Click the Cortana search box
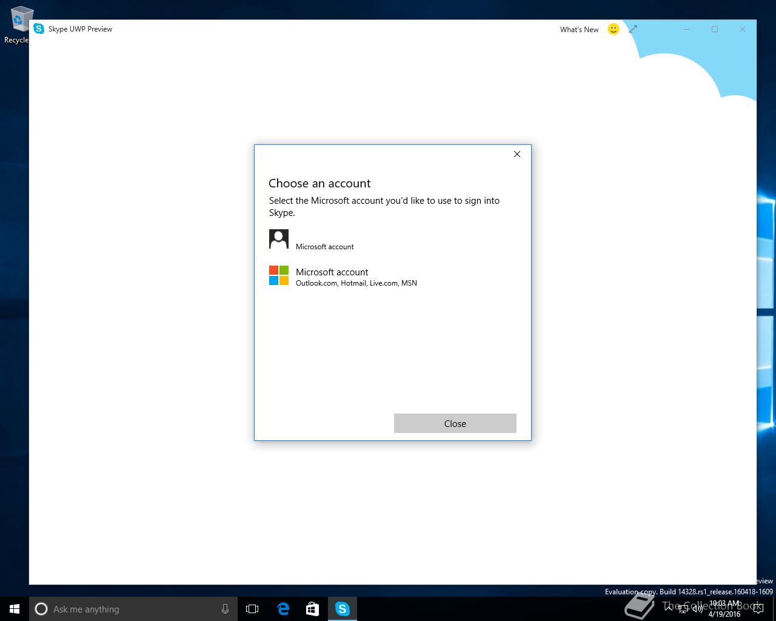Viewport: 776px width, 621px height. [x=133, y=609]
